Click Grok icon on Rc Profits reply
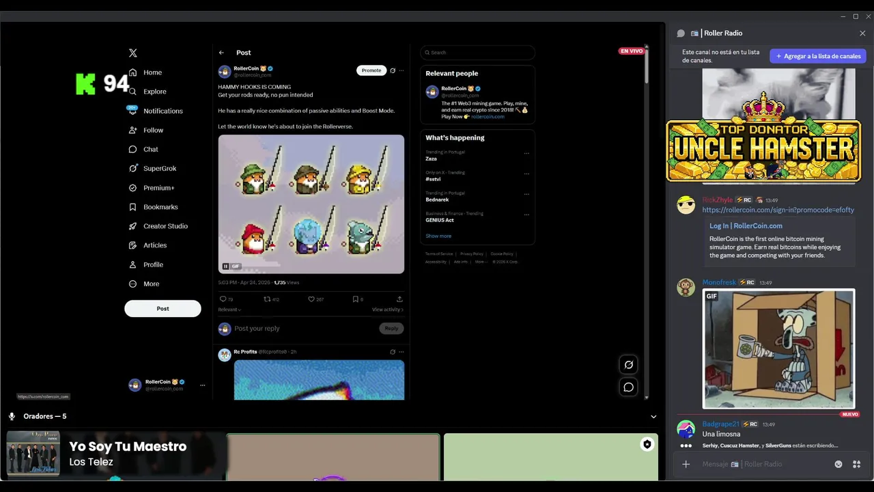874x492 pixels. point(393,352)
